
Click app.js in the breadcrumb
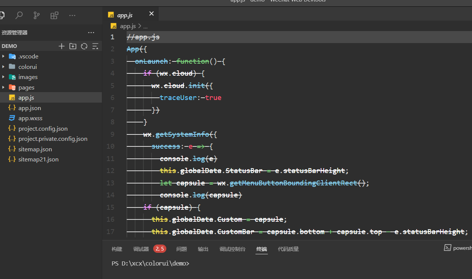[x=128, y=26]
